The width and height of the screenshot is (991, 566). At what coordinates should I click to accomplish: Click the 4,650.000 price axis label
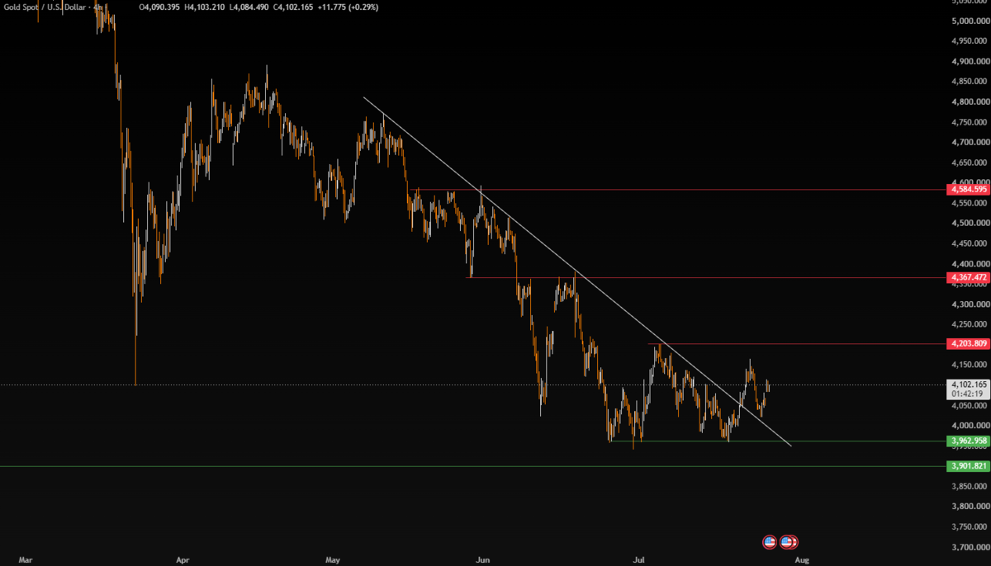pyautogui.click(x=970, y=163)
